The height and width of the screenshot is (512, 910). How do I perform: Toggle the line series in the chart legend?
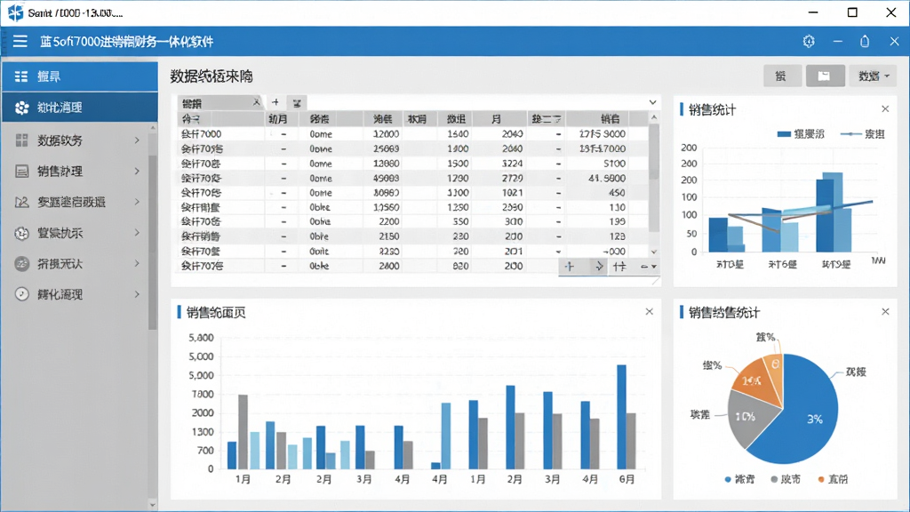[x=862, y=134]
